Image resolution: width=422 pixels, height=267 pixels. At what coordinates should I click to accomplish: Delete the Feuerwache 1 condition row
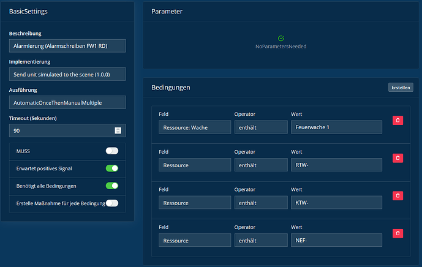click(398, 121)
